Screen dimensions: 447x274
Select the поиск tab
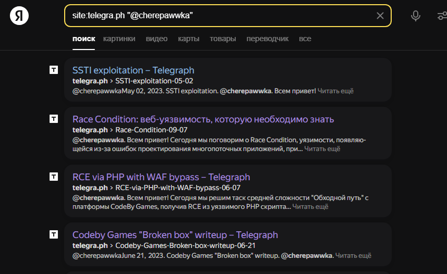click(x=83, y=39)
